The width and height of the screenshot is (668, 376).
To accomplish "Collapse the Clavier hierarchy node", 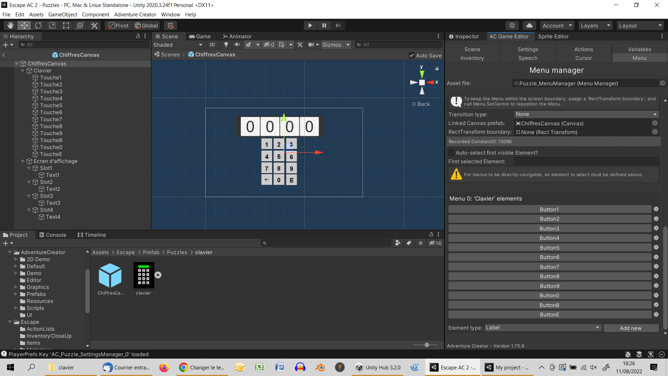I will click(x=23, y=71).
